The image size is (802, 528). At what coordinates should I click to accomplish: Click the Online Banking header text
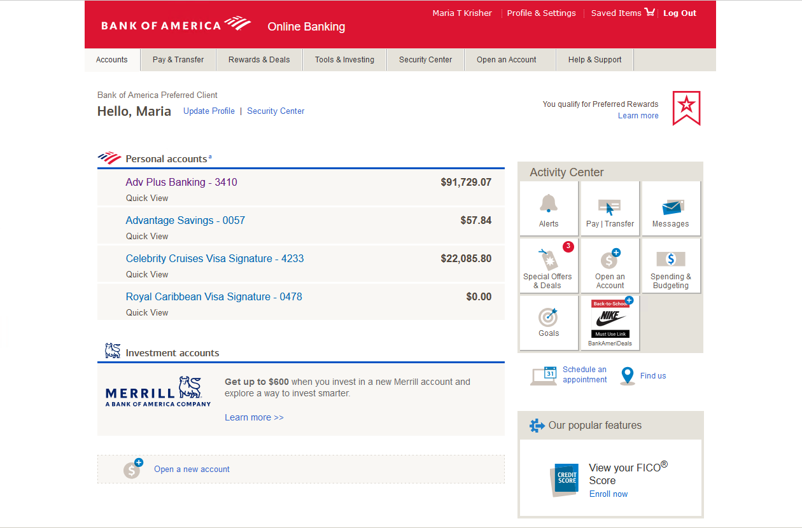pos(306,27)
